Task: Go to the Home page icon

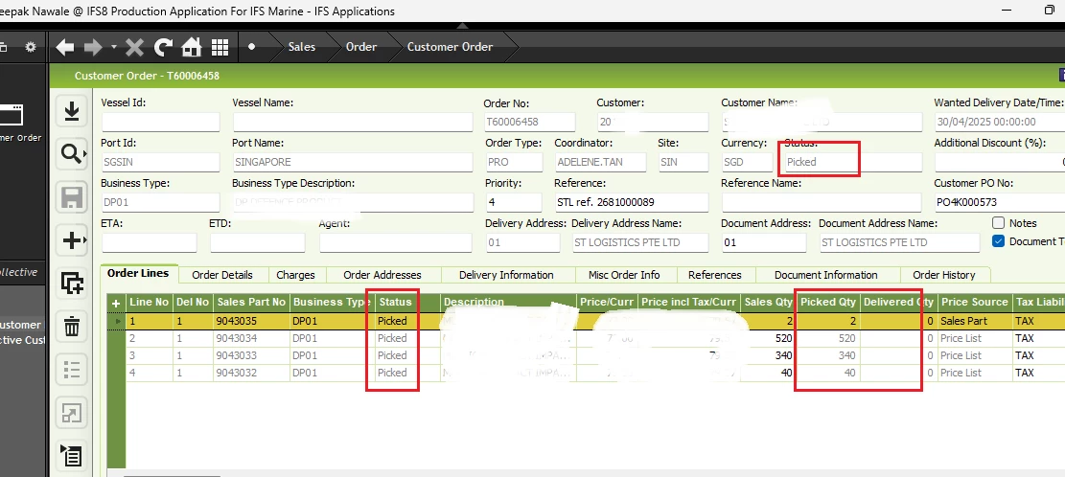Action: [x=192, y=47]
